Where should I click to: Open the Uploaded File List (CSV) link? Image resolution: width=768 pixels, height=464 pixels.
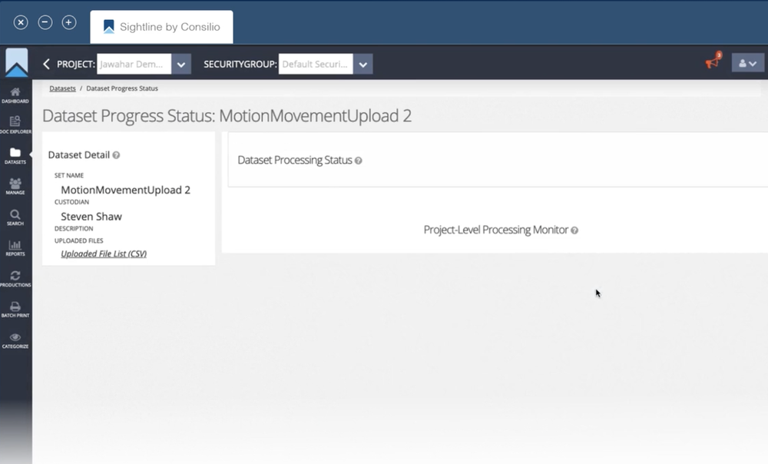click(104, 254)
